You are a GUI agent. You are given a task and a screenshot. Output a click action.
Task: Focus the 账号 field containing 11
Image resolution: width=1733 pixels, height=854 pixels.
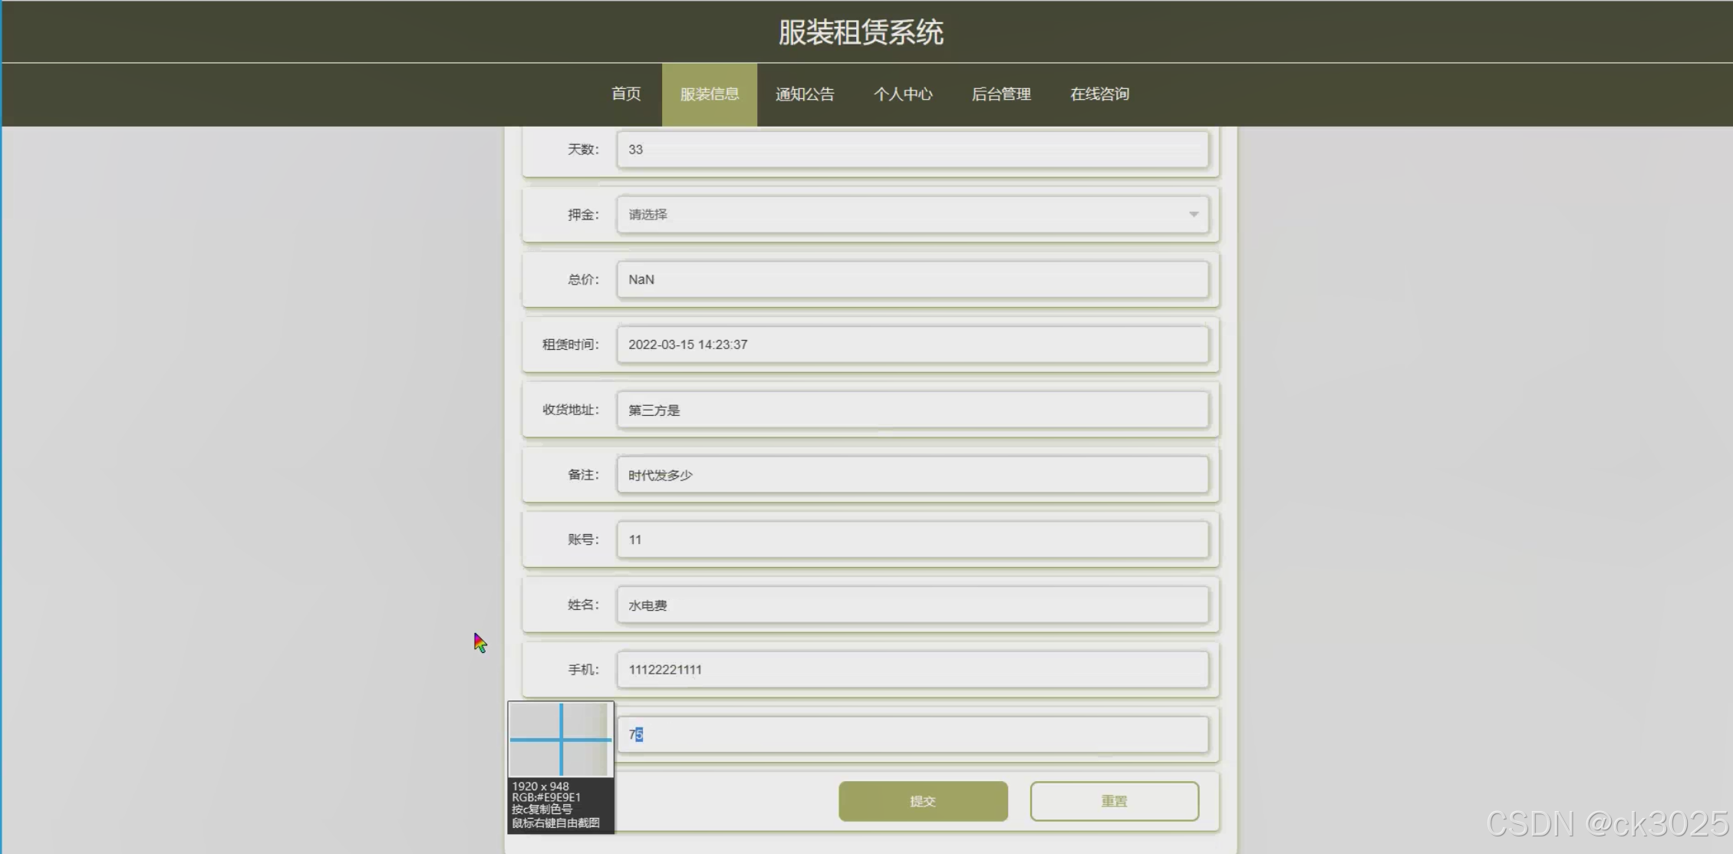[912, 539]
